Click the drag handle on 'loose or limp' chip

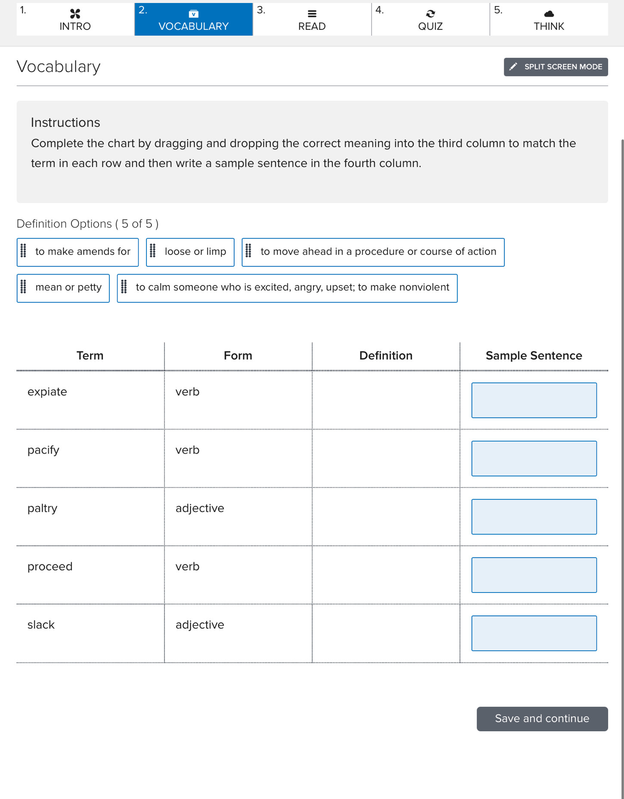[x=153, y=252]
